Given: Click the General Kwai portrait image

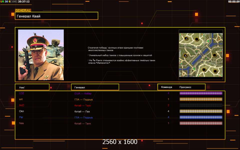Looking at the screenshot, I should 41,55.
